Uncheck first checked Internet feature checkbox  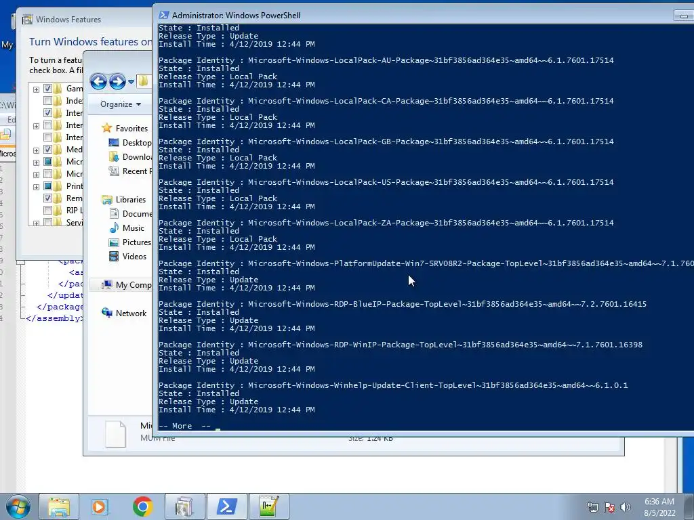[x=48, y=113]
